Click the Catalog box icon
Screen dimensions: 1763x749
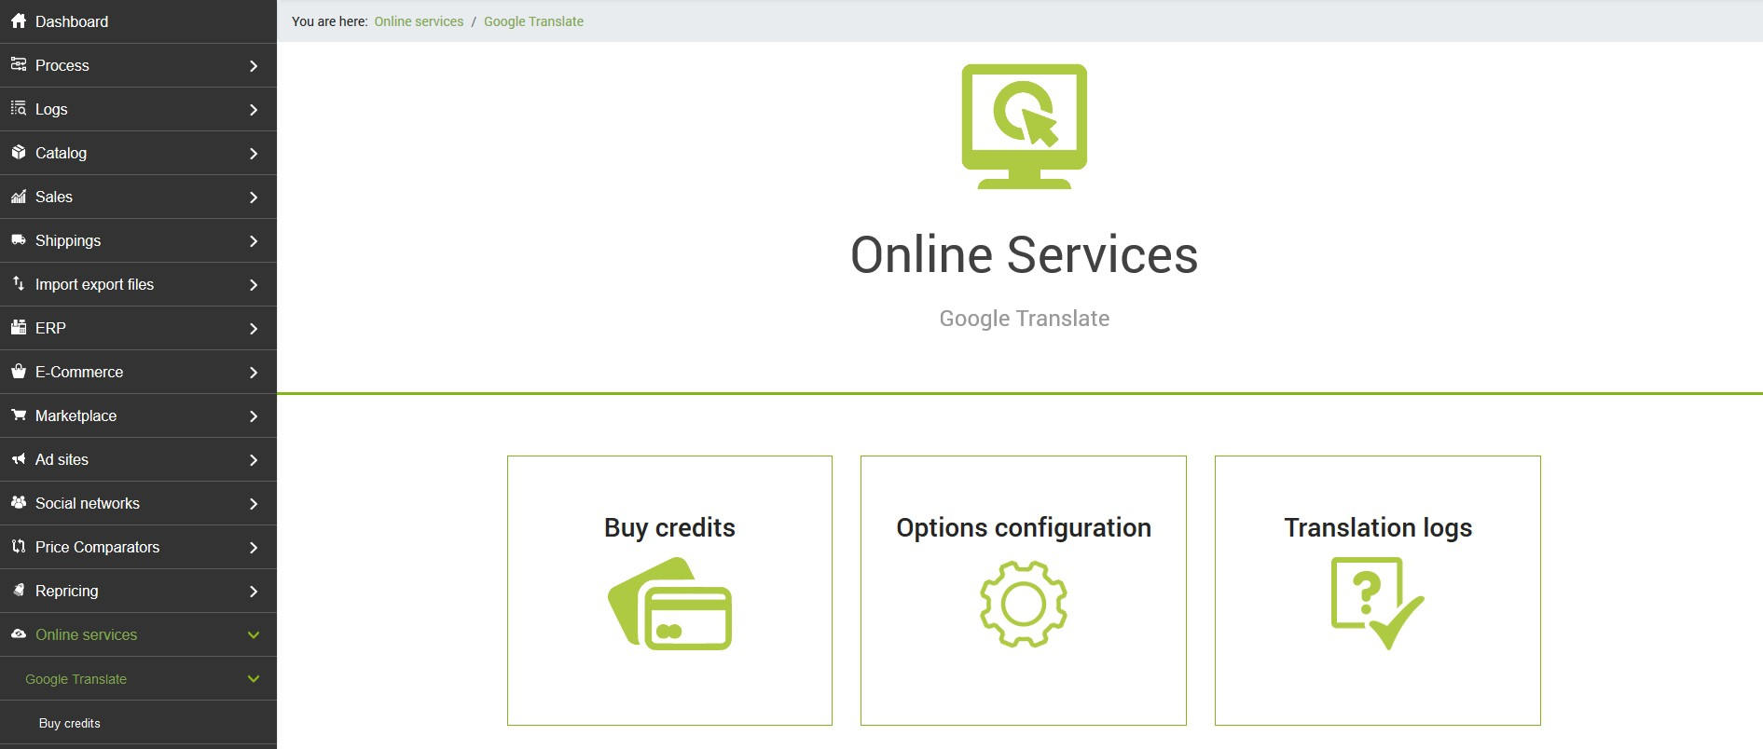click(18, 152)
